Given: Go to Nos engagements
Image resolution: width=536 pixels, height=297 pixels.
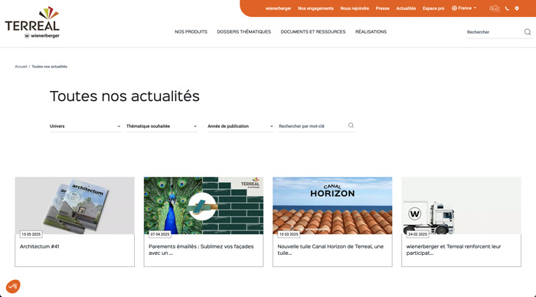Looking at the screenshot, I should 315,8.
